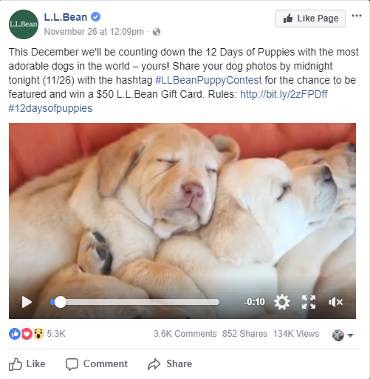370x379 pixels.
Task: Open the #12daysofpuppies hashtag
Action: click(50, 108)
